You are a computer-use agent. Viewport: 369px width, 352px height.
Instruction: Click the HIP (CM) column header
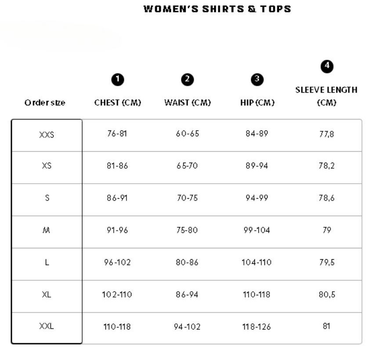257,103
